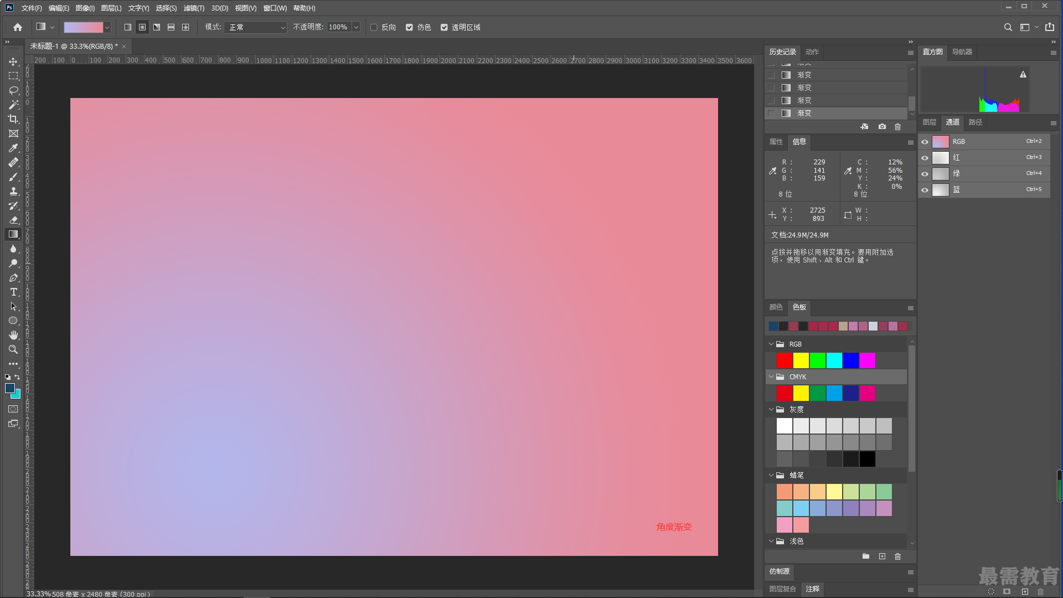
Task: Expand the 浅色 swatch group
Action: click(x=771, y=541)
